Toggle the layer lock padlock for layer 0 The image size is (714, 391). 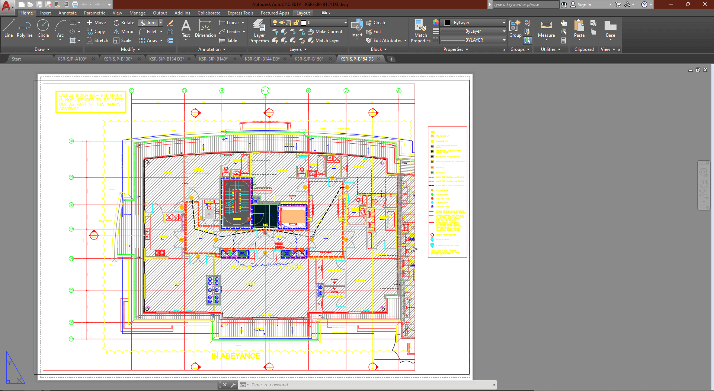tap(296, 23)
